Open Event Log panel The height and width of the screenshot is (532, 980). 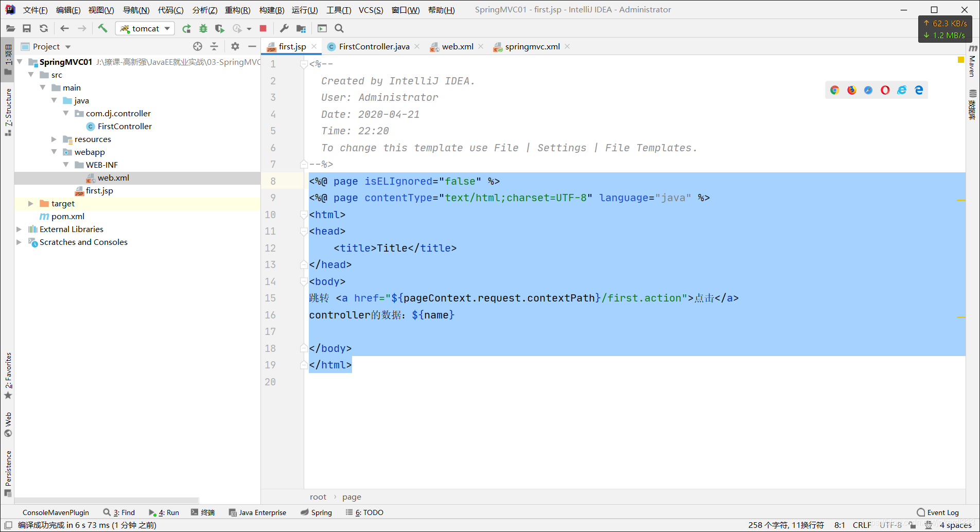[938, 512]
